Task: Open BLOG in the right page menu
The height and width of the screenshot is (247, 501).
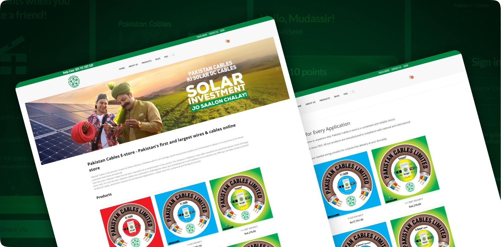Action: point(337,96)
